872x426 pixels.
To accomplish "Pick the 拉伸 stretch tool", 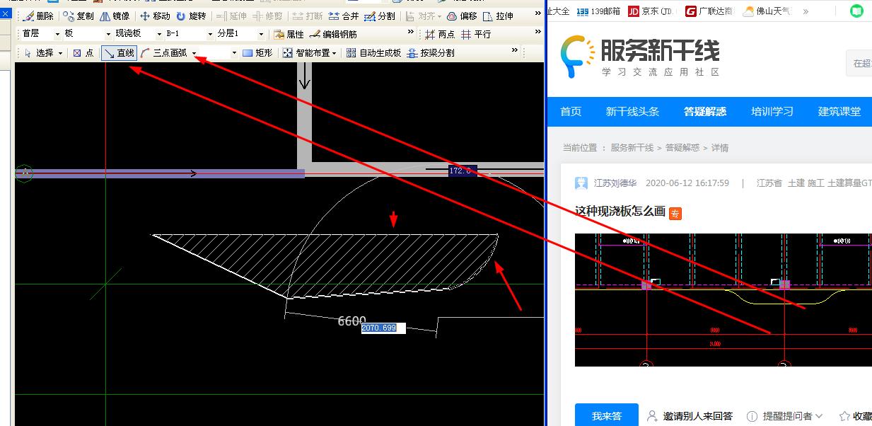I will 499,16.
